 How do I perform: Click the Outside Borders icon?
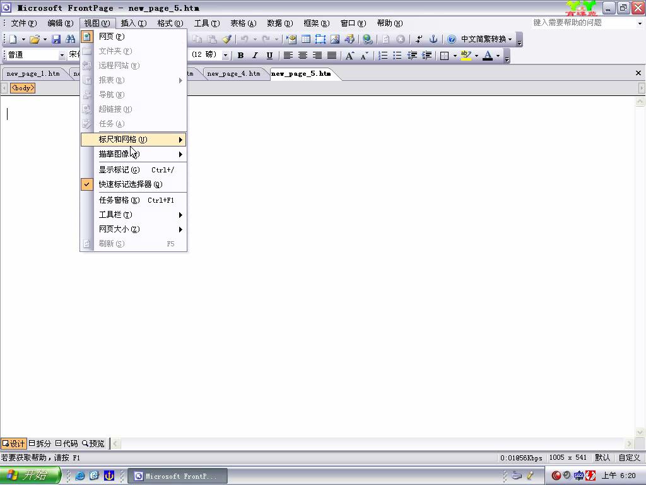coord(444,56)
